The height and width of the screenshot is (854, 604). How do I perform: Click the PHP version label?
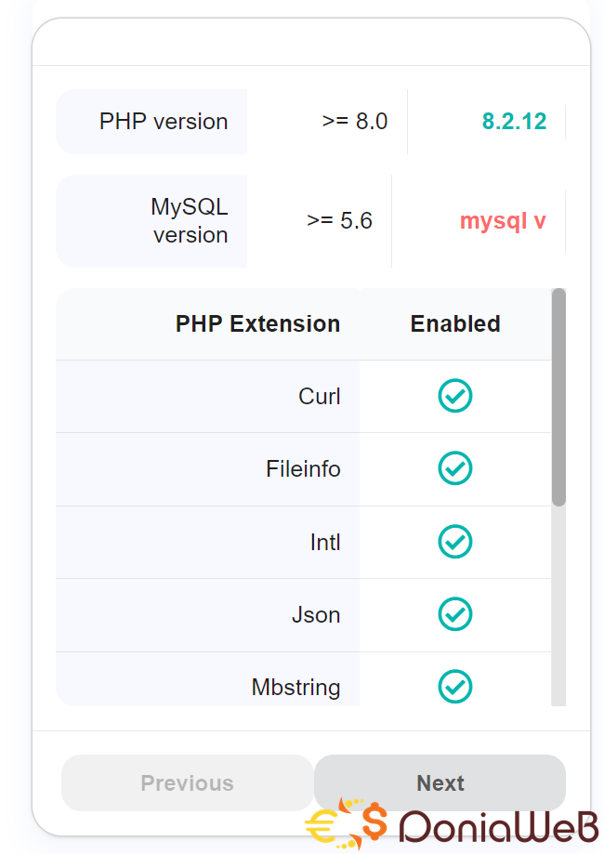pyautogui.click(x=164, y=121)
